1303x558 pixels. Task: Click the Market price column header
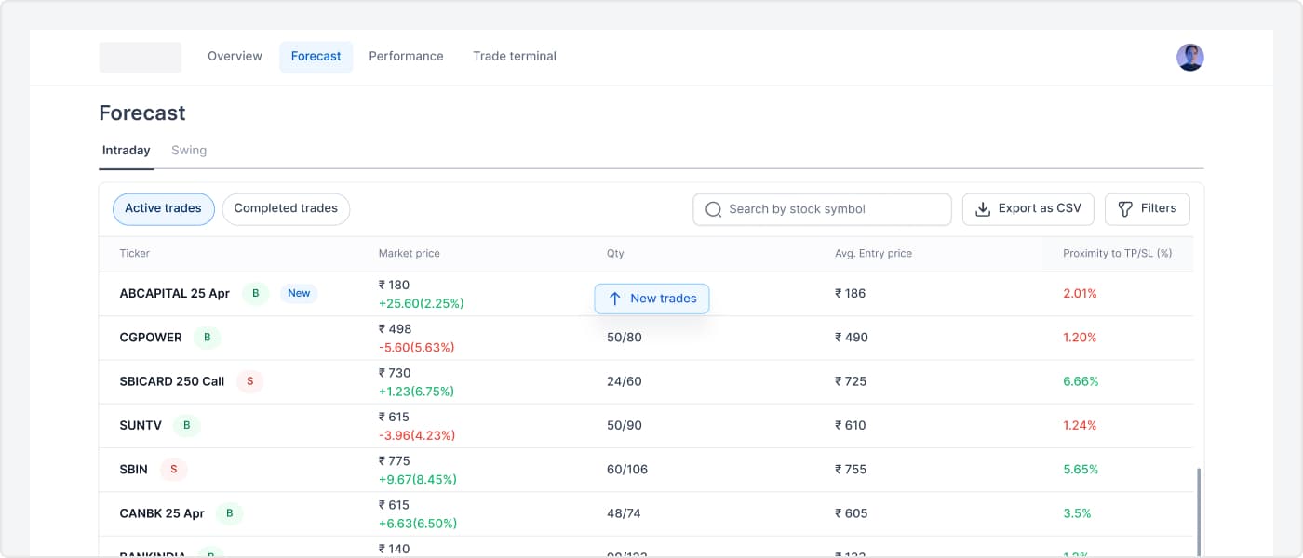point(410,254)
